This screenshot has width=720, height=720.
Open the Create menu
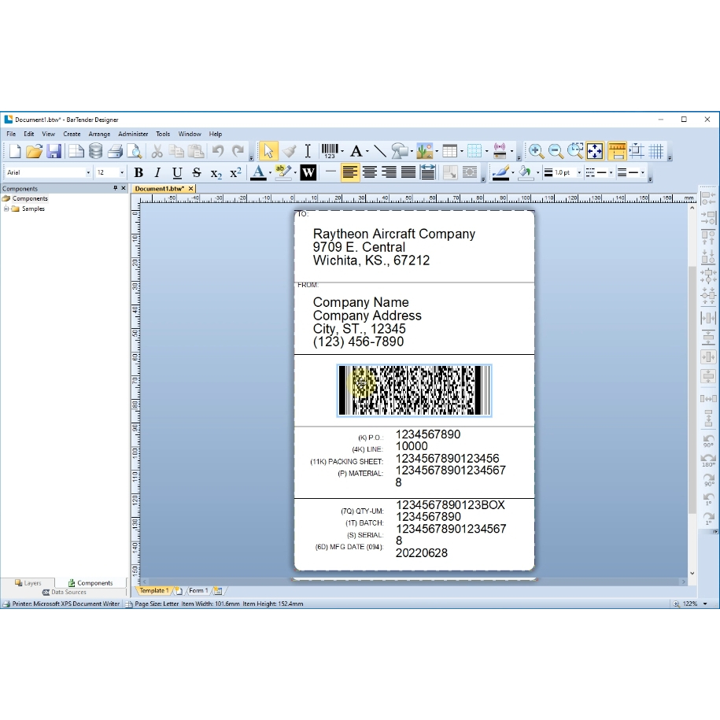click(x=72, y=134)
